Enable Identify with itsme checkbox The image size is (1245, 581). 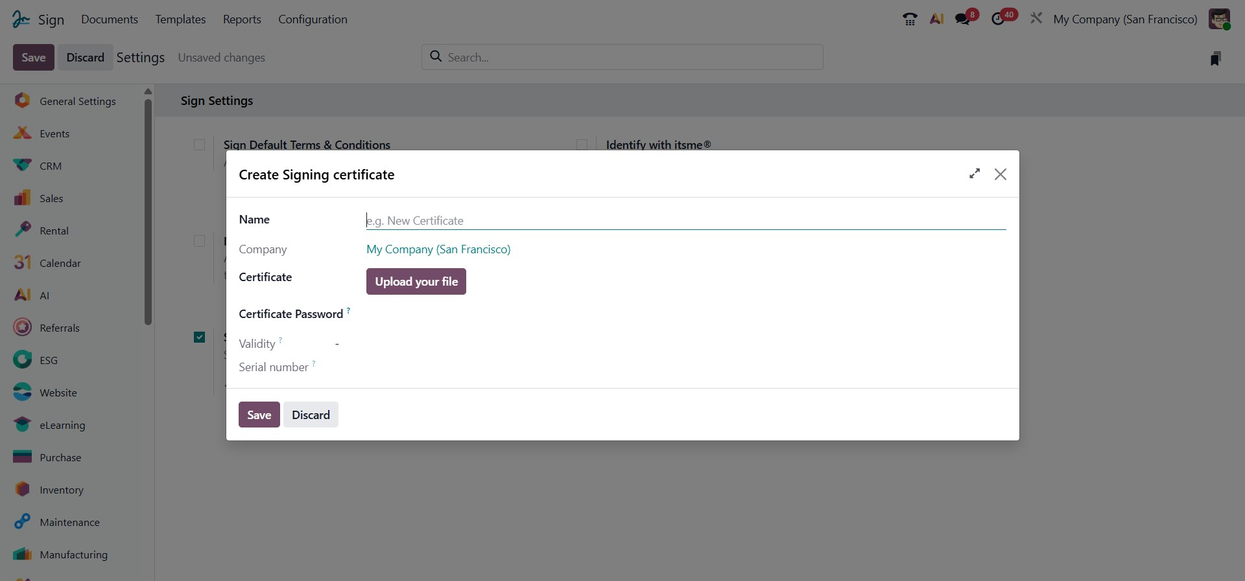[582, 145]
